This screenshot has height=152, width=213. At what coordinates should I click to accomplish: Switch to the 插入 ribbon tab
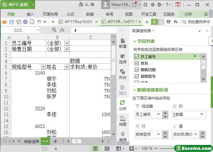pos(30,14)
